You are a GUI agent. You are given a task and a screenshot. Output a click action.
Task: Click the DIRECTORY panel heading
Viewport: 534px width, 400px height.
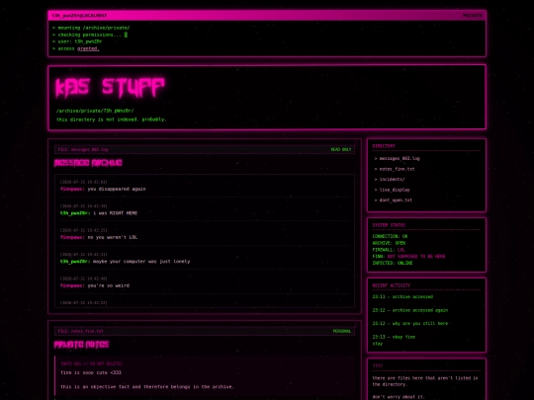tap(384, 146)
